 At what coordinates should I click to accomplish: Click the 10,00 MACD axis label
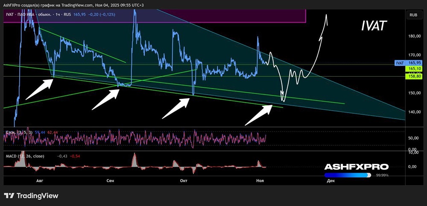[x=414, y=152]
